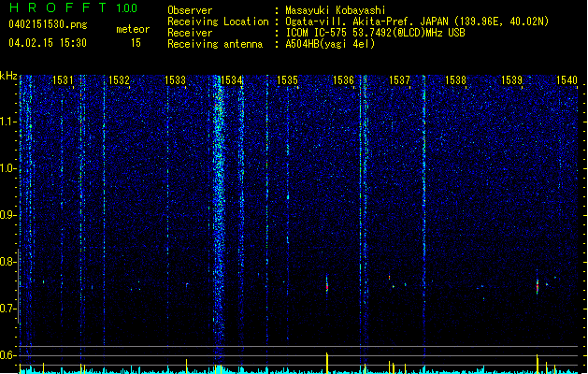This screenshot has height=374, width=588.
Task: Click the 0.6 kHz axis tick label
Action: [x=8, y=355]
